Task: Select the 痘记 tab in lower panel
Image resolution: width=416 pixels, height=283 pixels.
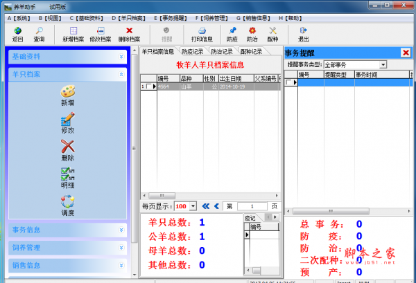Action: 250,218
